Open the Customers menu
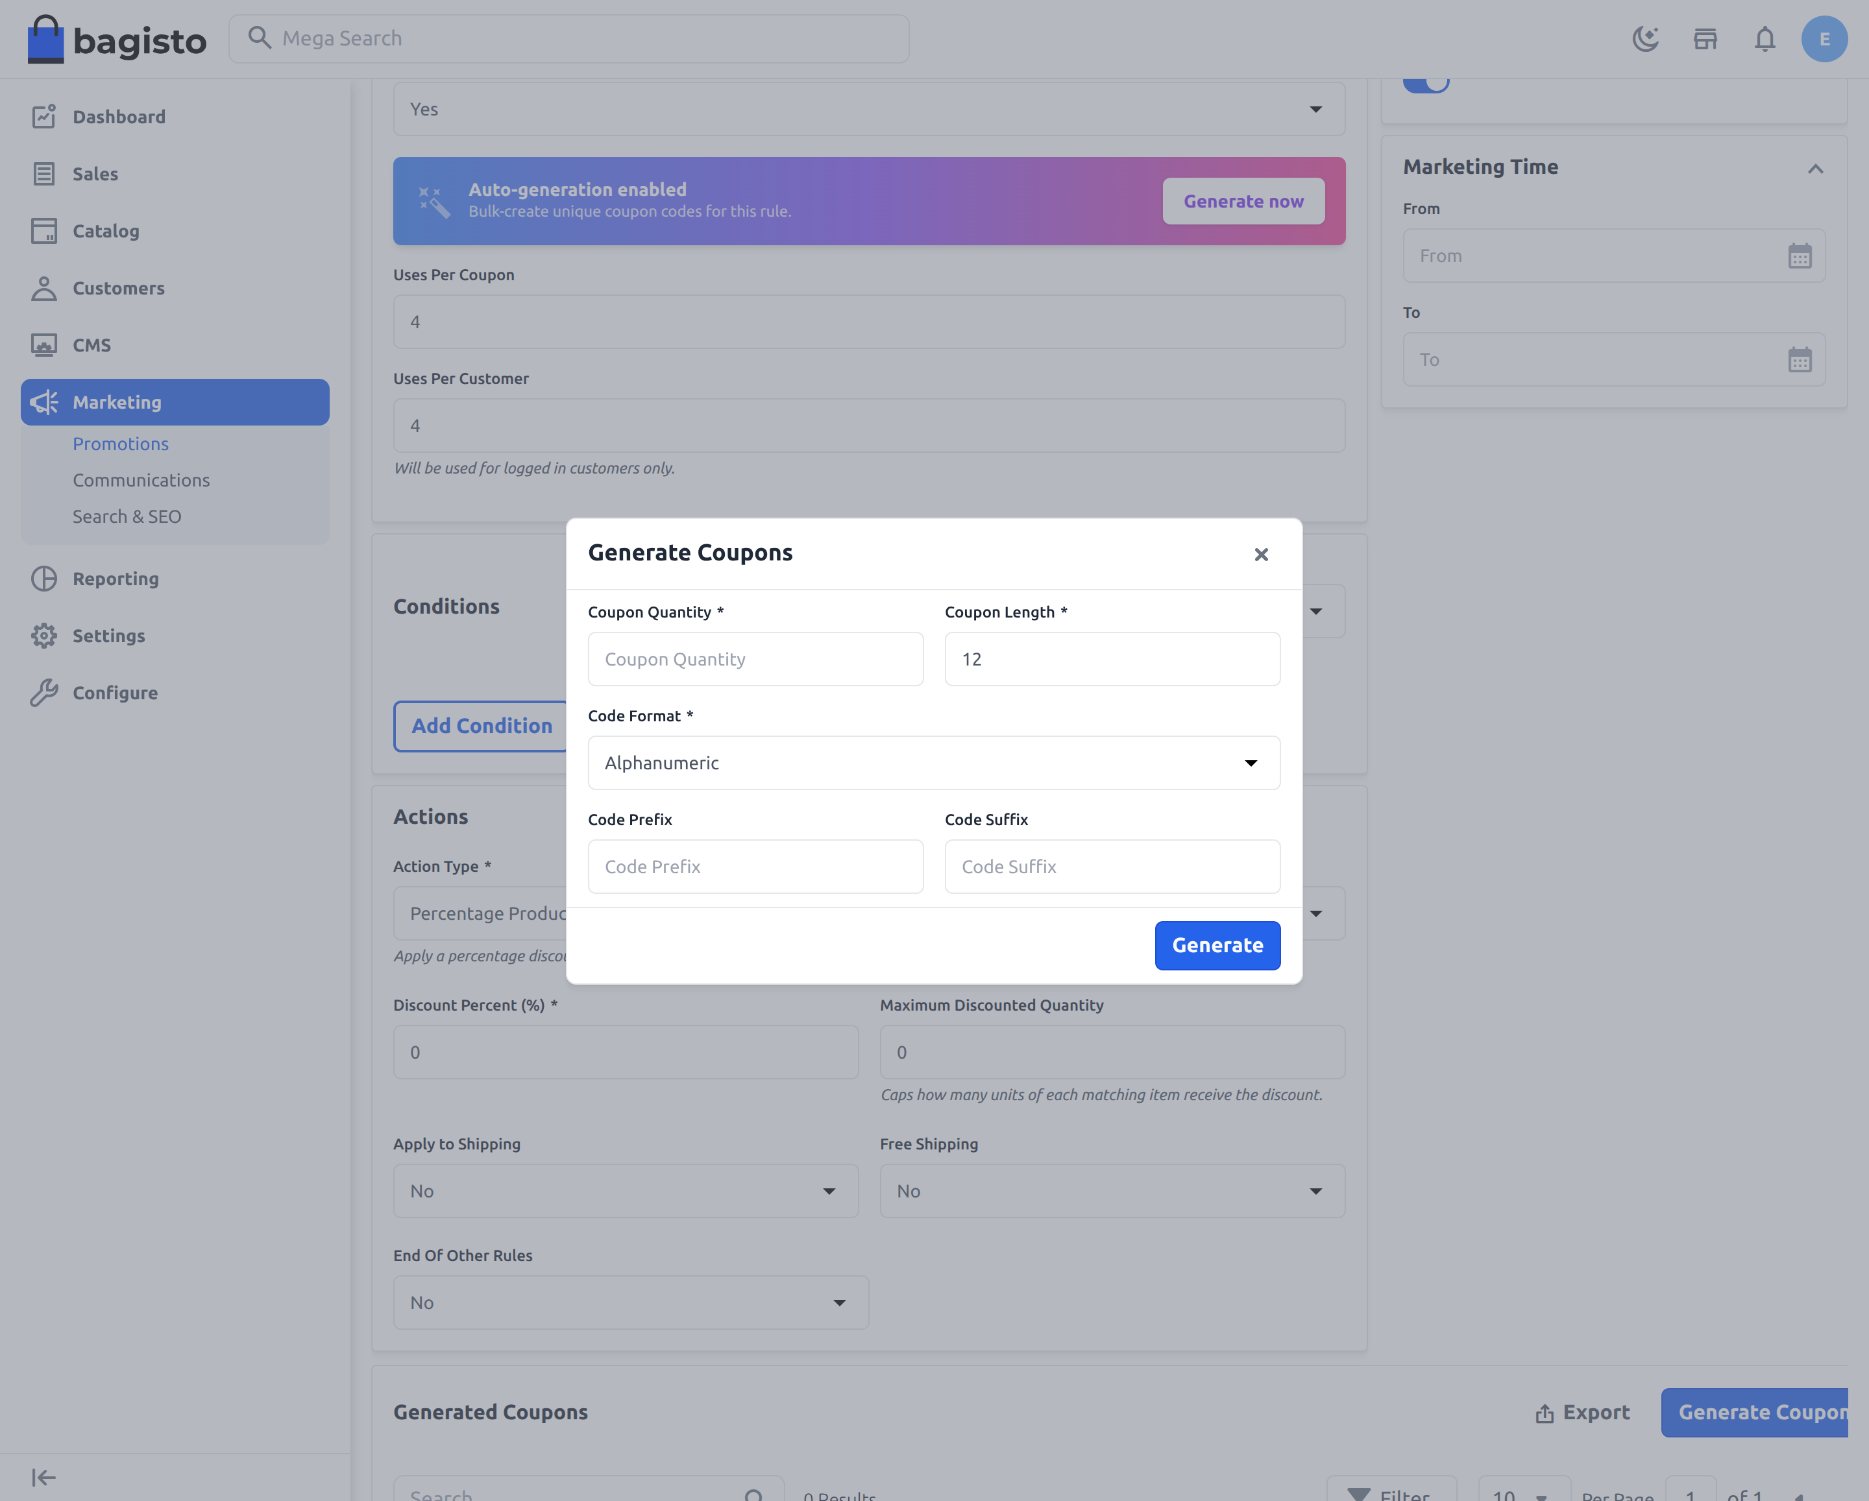This screenshot has width=1869, height=1501. pos(175,289)
